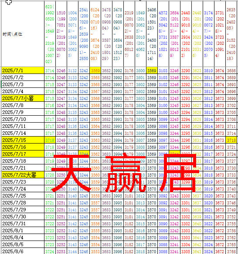Click value 3768 in the 2025/8/6 row

pyautogui.click(x=231, y=251)
